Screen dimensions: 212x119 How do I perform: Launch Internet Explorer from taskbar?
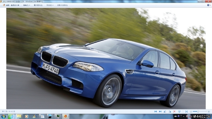(11, 116)
